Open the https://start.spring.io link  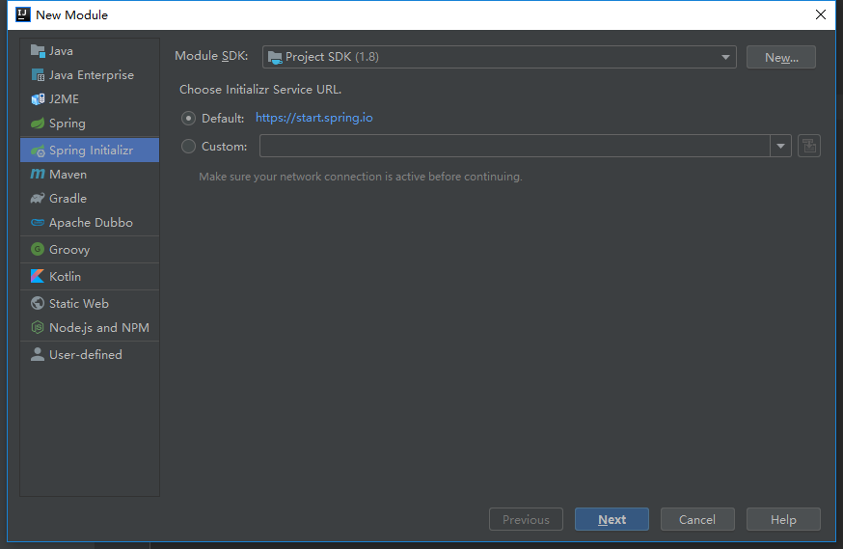(314, 118)
